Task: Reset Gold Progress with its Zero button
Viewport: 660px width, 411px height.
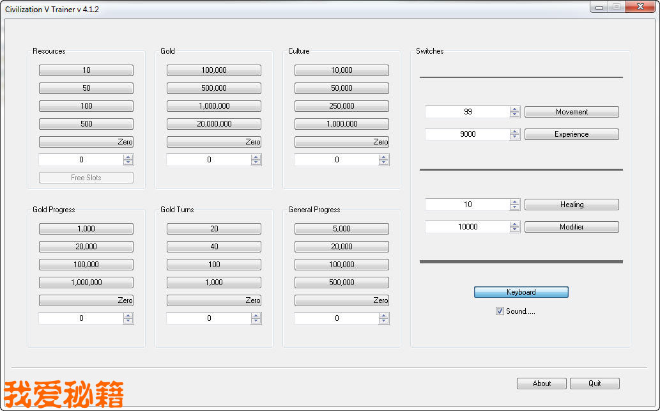Action: pos(86,300)
